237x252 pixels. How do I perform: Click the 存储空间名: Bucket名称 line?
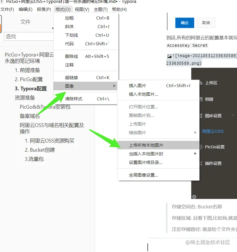(197, 207)
